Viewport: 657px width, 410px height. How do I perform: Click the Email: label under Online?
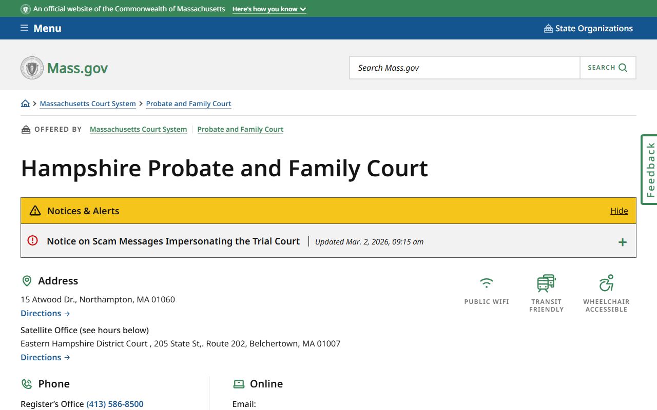point(244,404)
